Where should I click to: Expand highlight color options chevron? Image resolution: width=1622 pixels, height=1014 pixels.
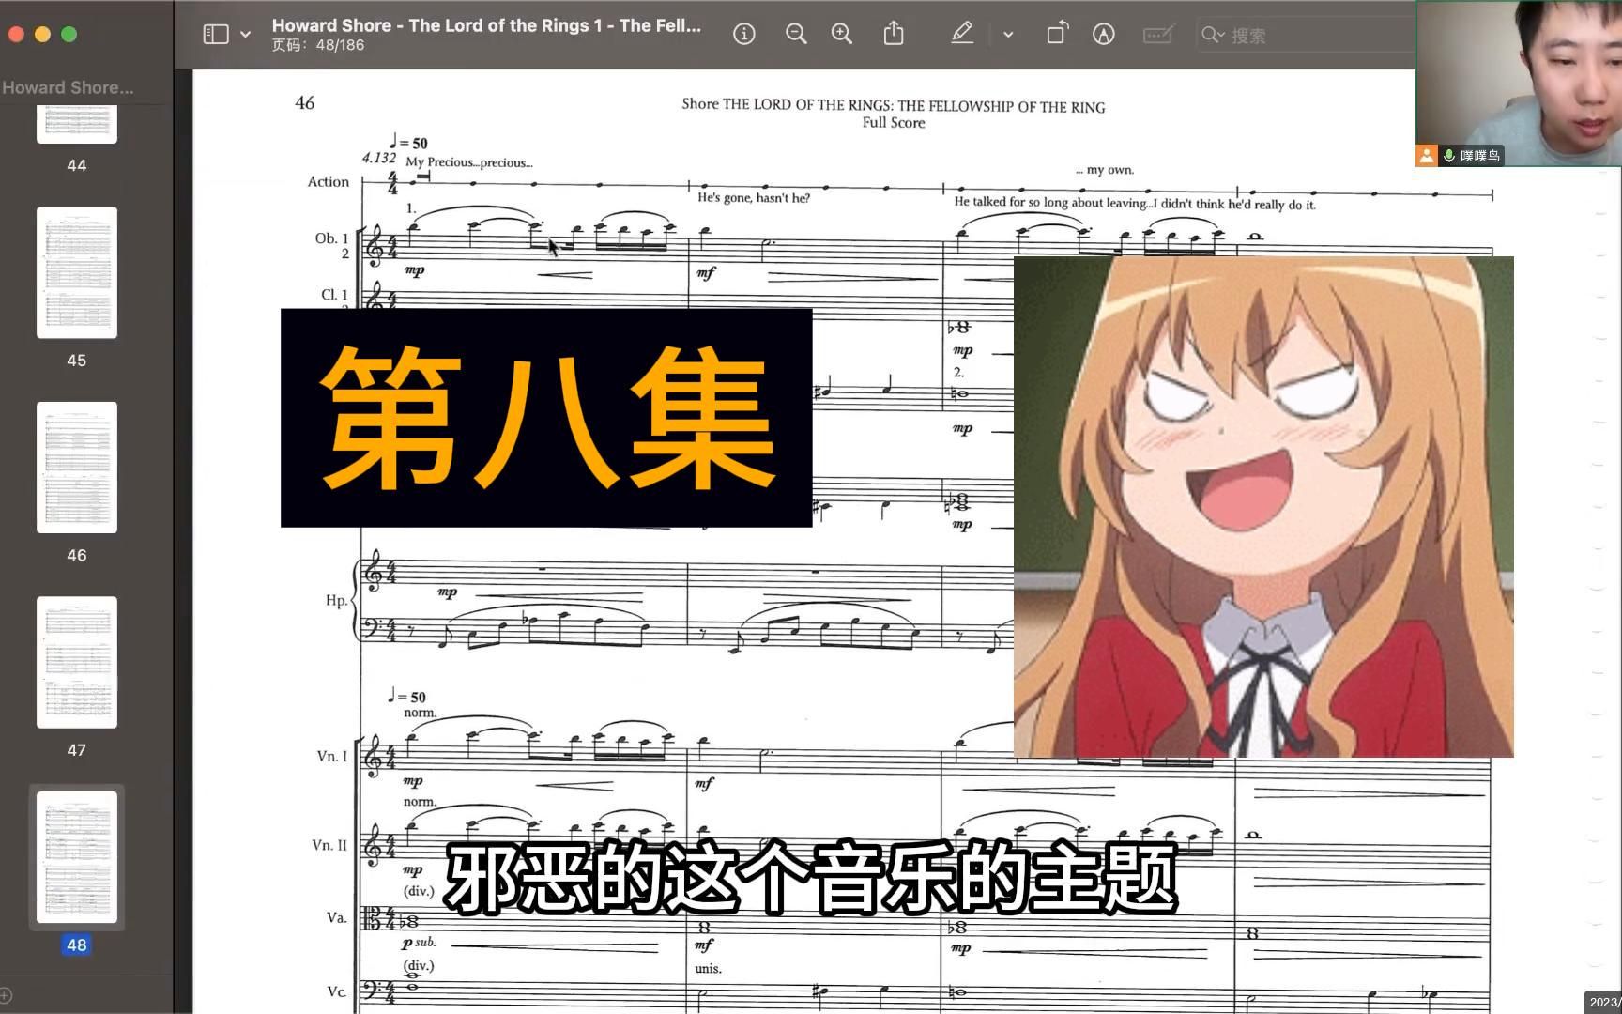[1008, 34]
